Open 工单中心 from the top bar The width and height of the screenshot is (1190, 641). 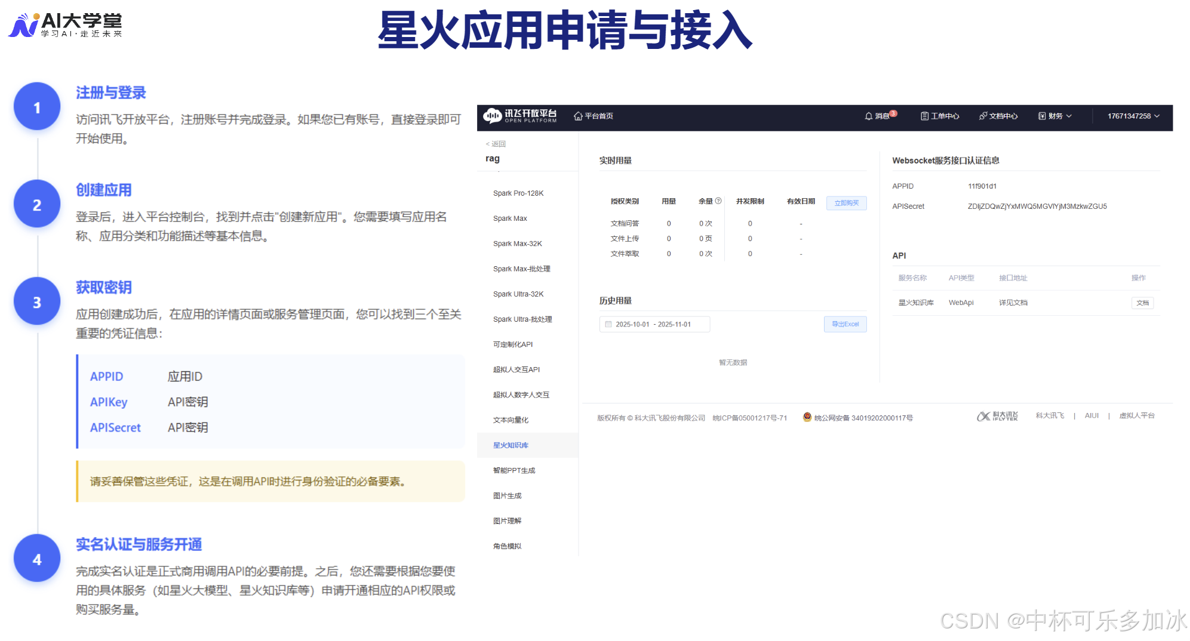point(939,116)
